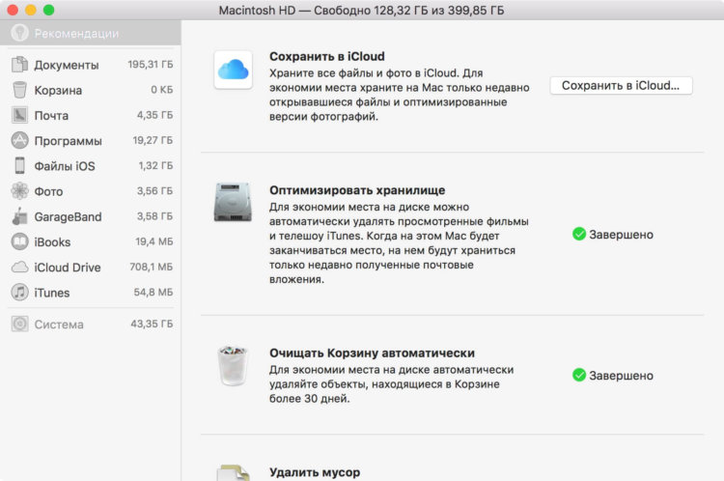Click the Корзина trash icon in sidebar
724x481 pixels.
(19, 90)
